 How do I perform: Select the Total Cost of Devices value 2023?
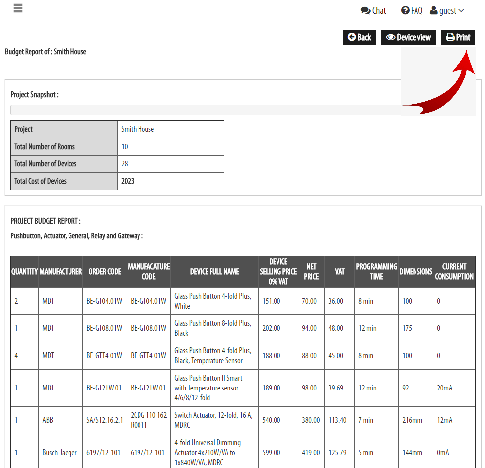tap(171, 181)
